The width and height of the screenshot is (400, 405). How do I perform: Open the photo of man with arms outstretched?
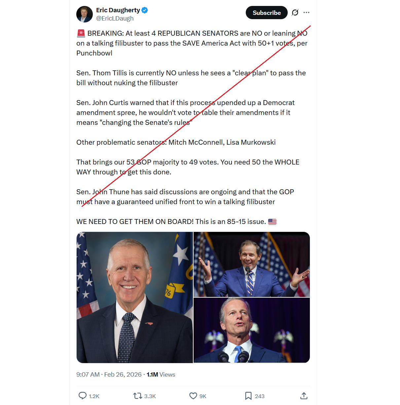pyautogui.click(x=252, y=264)
